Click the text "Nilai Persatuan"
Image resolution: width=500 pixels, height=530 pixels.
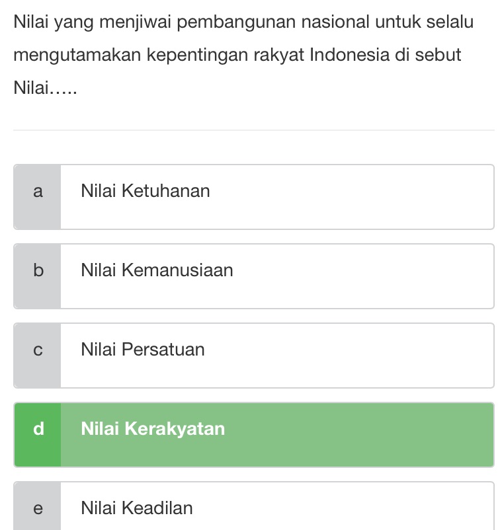(142, 350)
